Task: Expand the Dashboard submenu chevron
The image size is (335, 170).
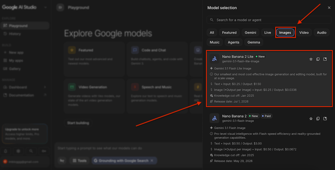Action: [x=45, y=87]
